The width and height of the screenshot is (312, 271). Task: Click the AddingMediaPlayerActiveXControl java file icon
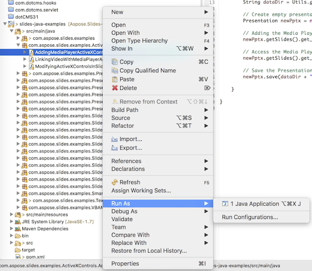click(31, 52)
